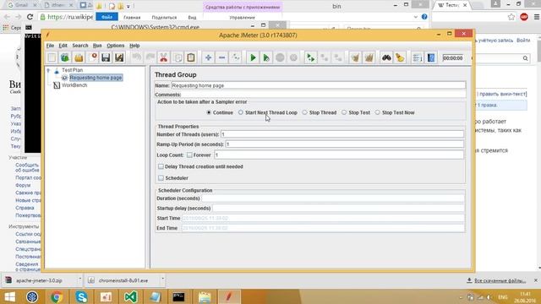Open the Options menu in JMeter
The image size is (541, 304).
click(x=115, y=46)
